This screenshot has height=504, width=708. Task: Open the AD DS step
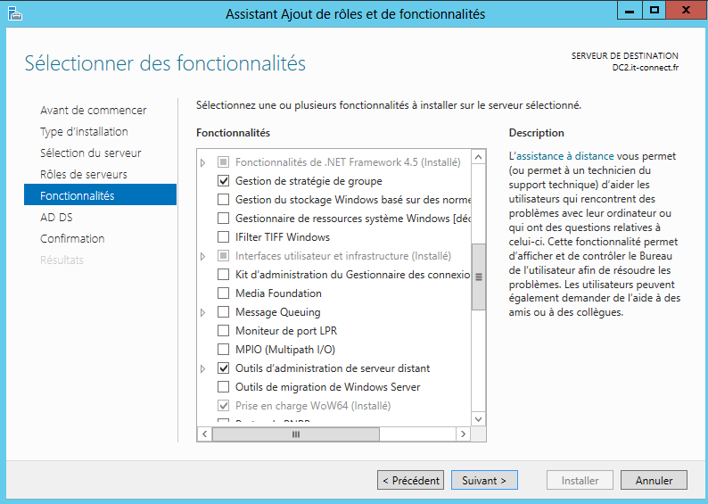coord(57,217)
